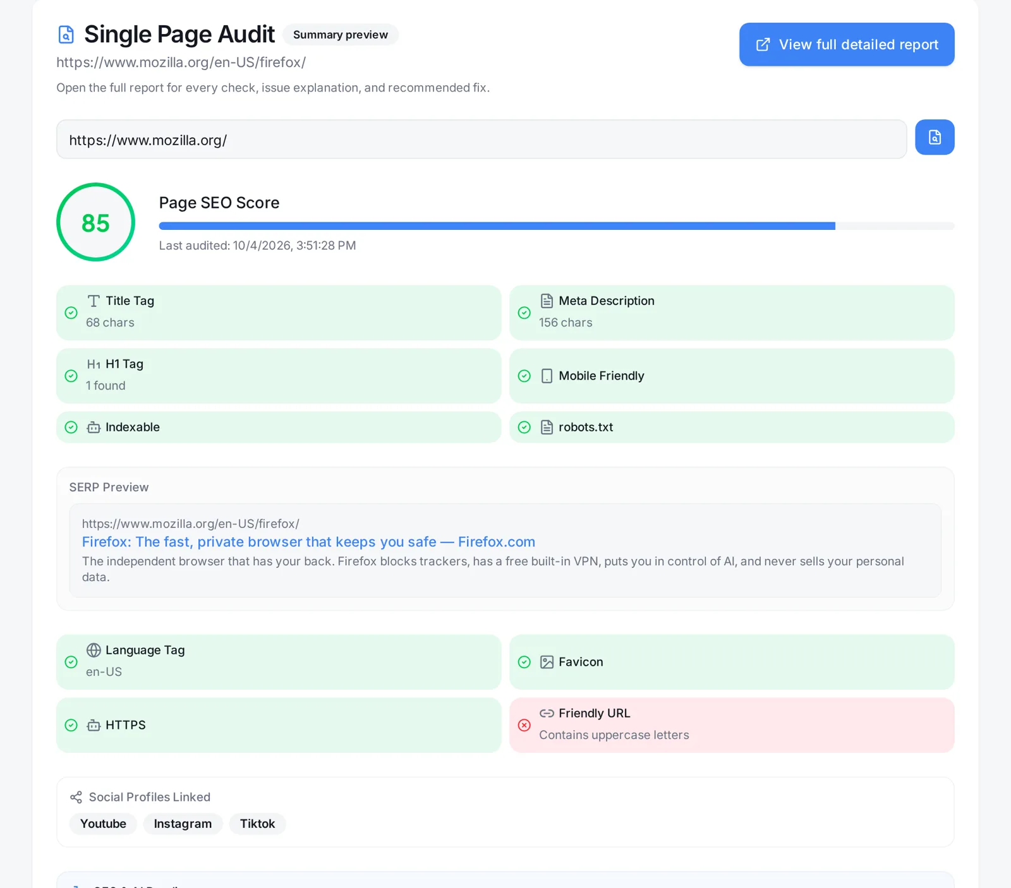Click the HTTPS robot icon
Screen dimensions: 1011x888
point(94,725)
